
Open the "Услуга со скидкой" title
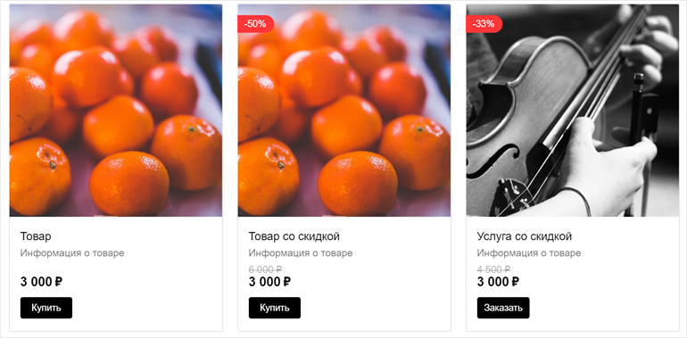tap(525, 236)
